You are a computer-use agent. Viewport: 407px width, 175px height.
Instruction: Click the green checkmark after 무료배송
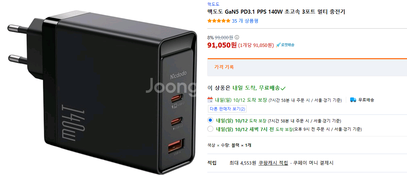click(283, 88)
